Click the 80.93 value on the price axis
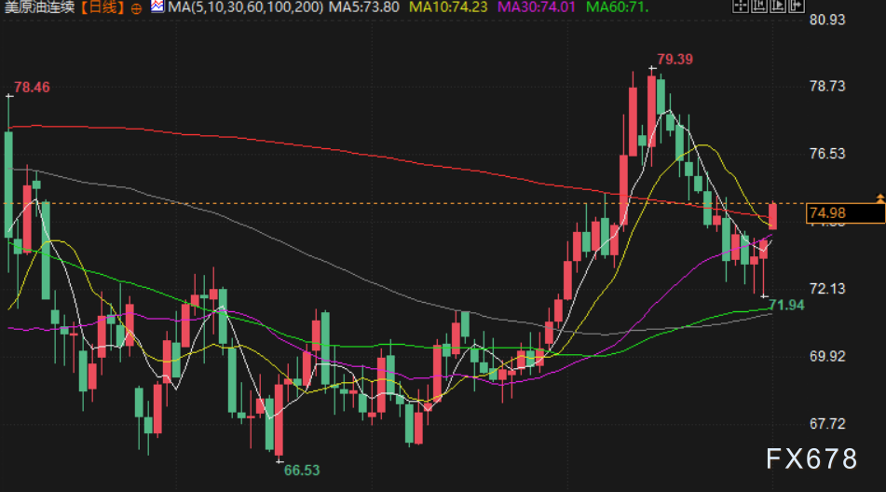886x492 pixels. pos(826,19)
